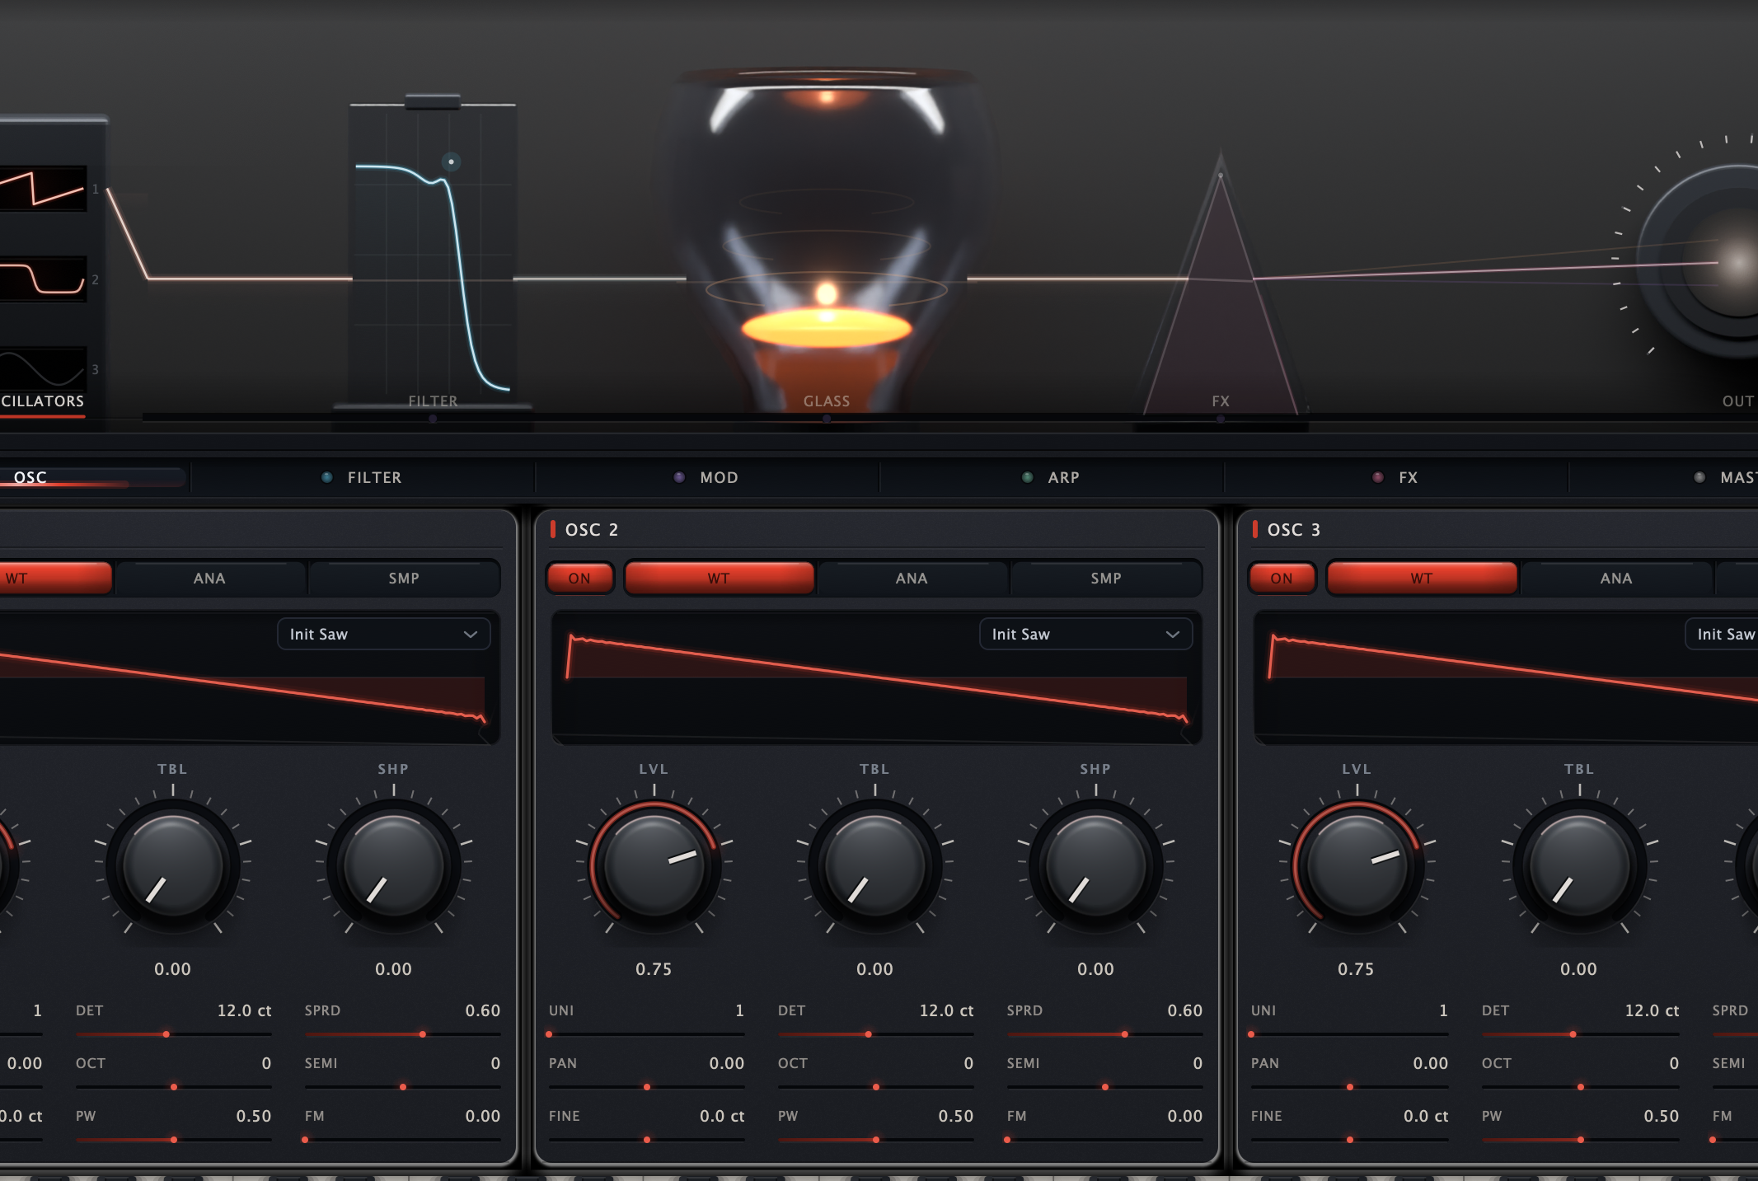The width and height of the screenshot is (1758, 1181).
Task: Adjust leftmost oscillator FM slider
Action: tap(402, 1139)
